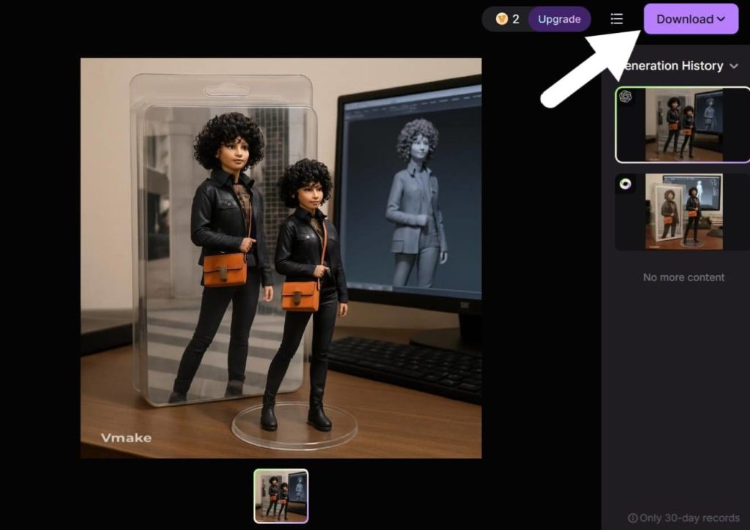This screenshot has height=530, width=750.
Task: Click the info icon beside 30-day records
Action: (x=633, y=518)
